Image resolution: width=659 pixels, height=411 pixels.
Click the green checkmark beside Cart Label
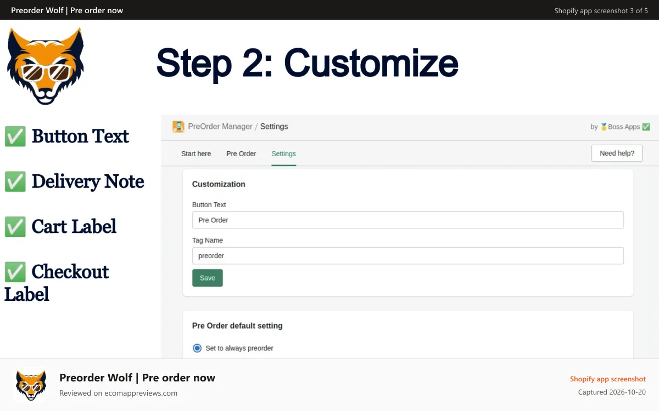coord(15,226)
